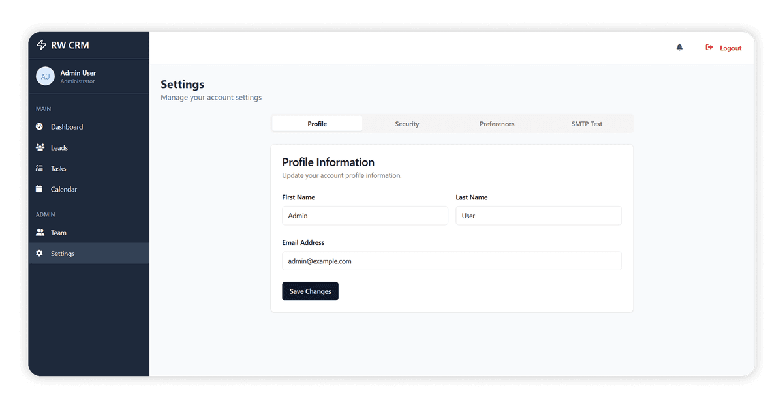Click the Calendar icon in sidebar
Screen dimensions: 783x408
[x=38, y=189]
